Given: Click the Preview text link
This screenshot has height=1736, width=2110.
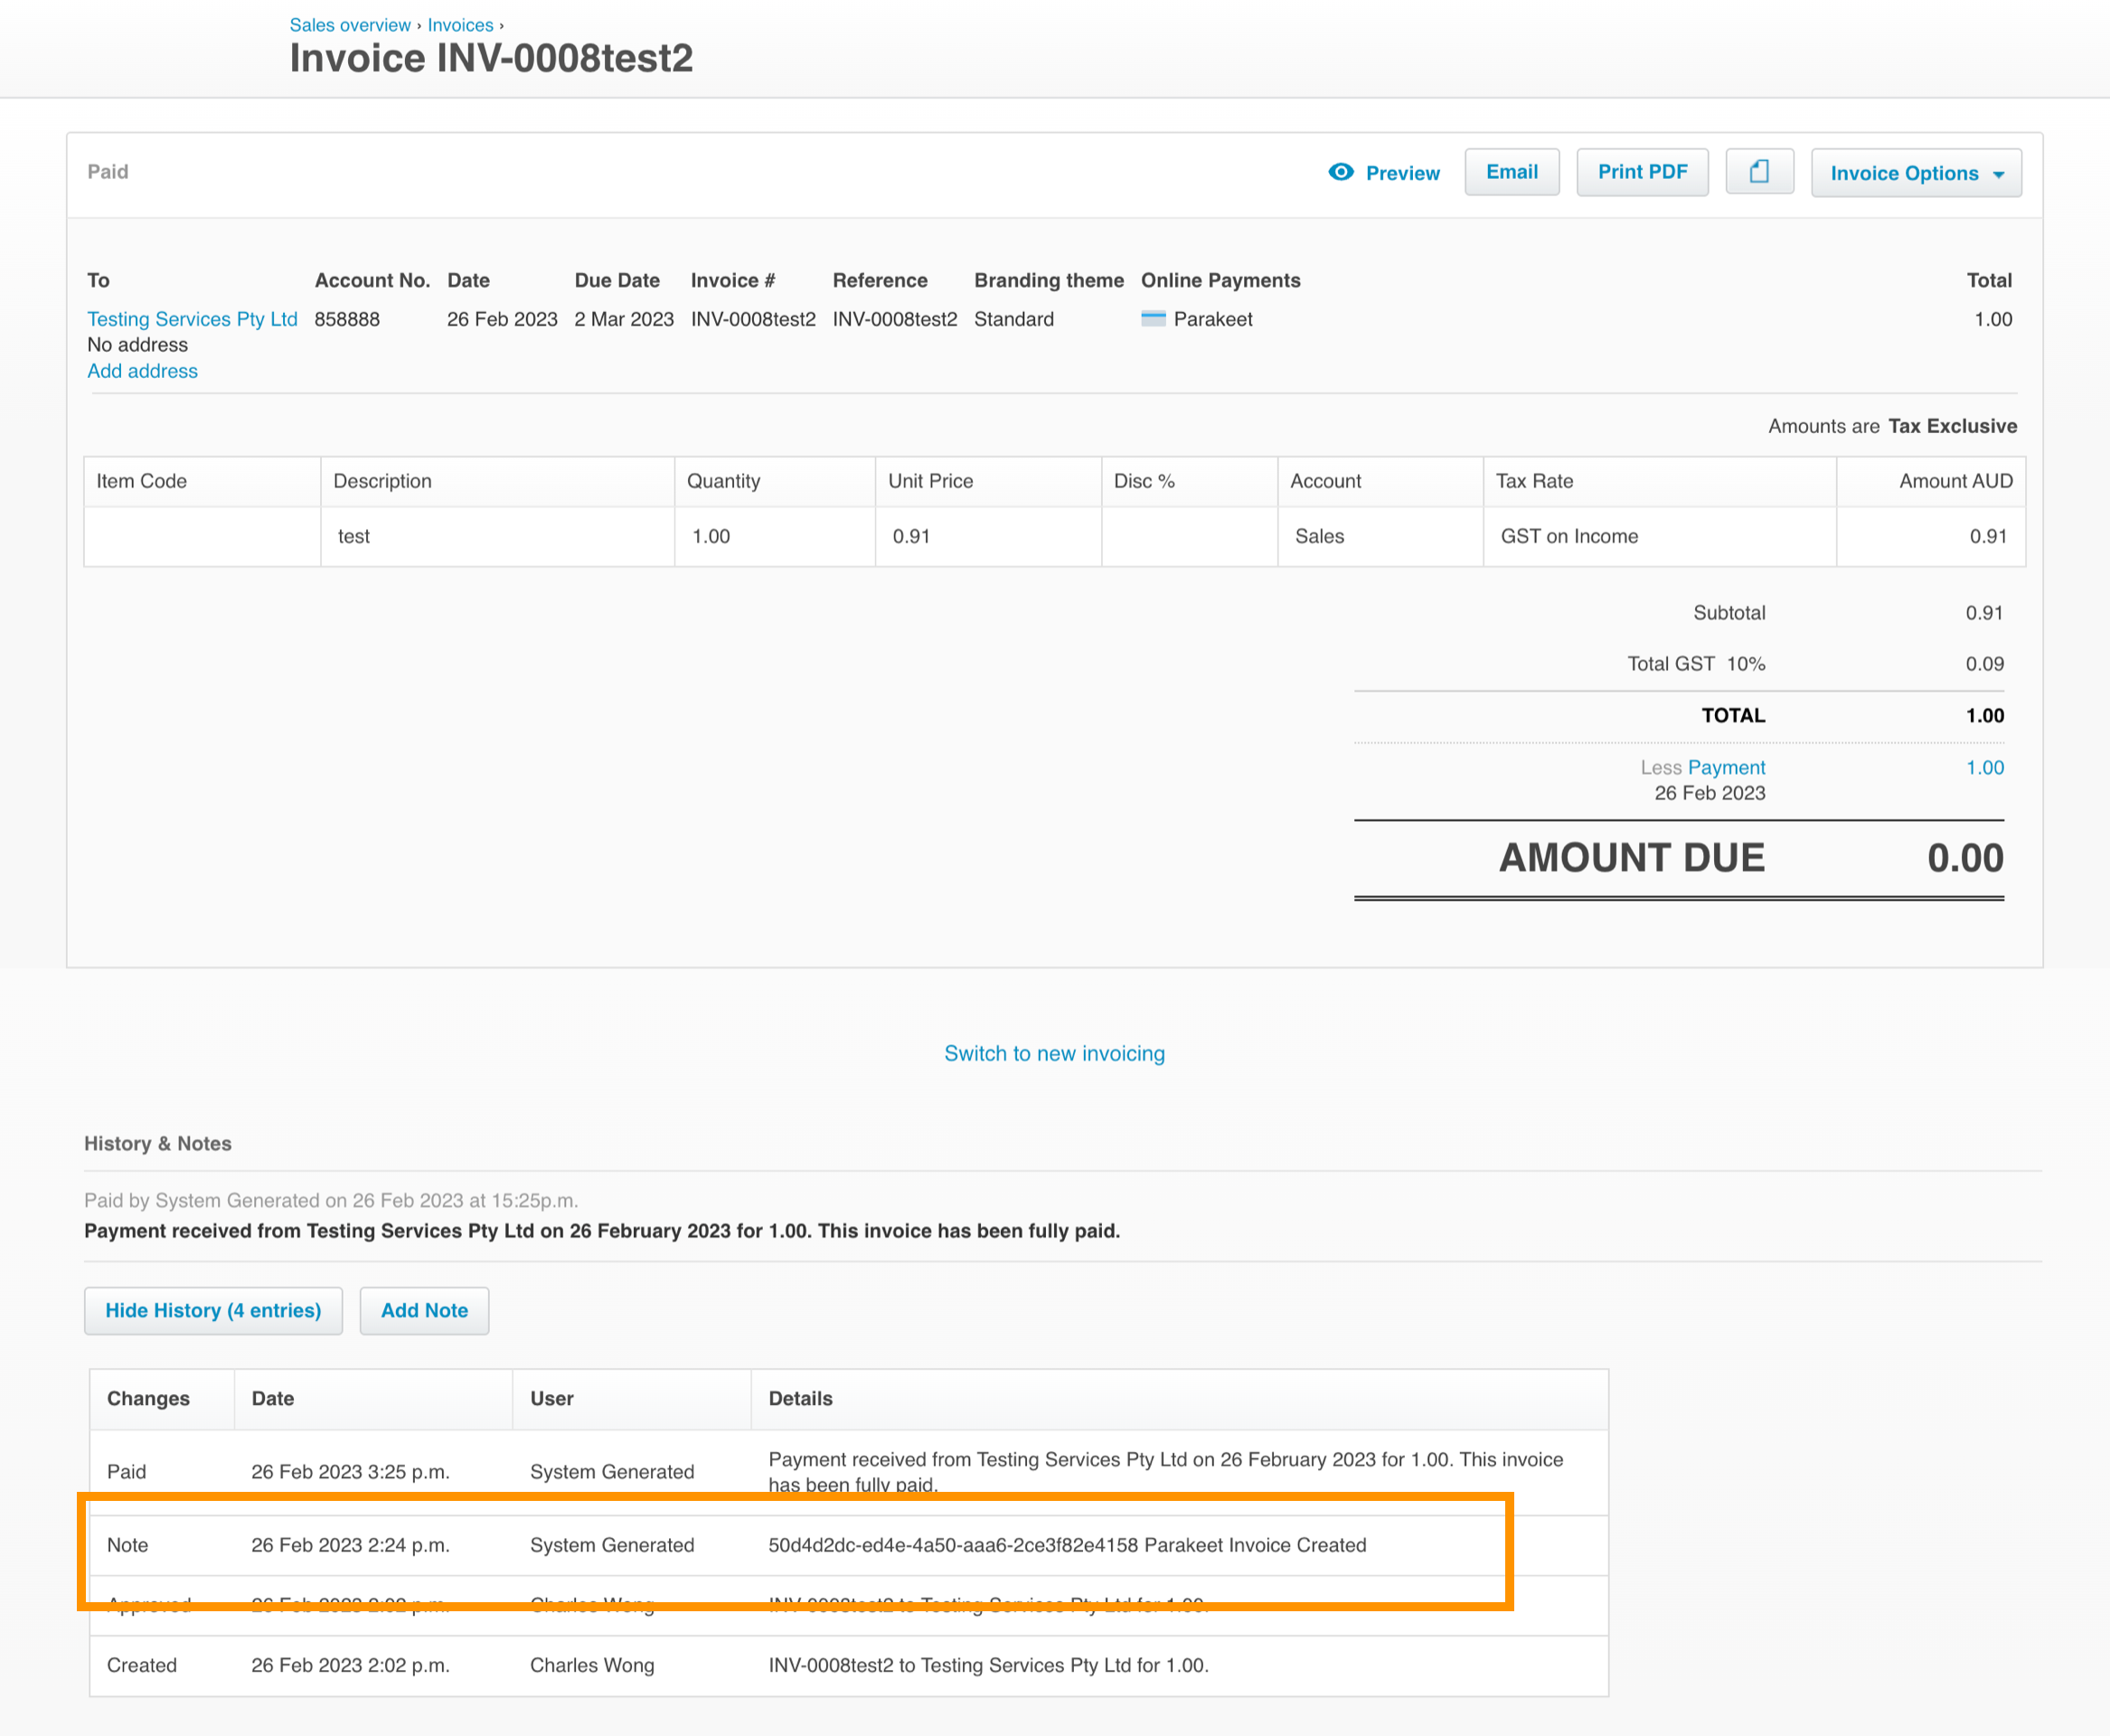Looking at the screenshot, I should [1402, 173].
